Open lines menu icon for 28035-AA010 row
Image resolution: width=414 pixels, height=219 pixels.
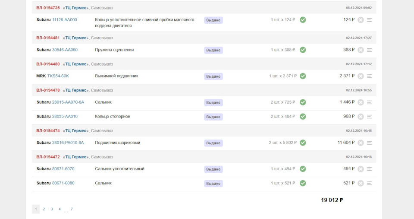click(x=369, y=117)
